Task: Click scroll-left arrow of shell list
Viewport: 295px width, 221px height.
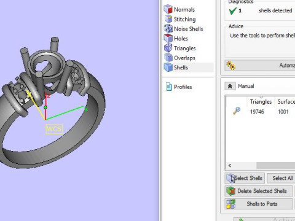Action: [x=230, y=165]
